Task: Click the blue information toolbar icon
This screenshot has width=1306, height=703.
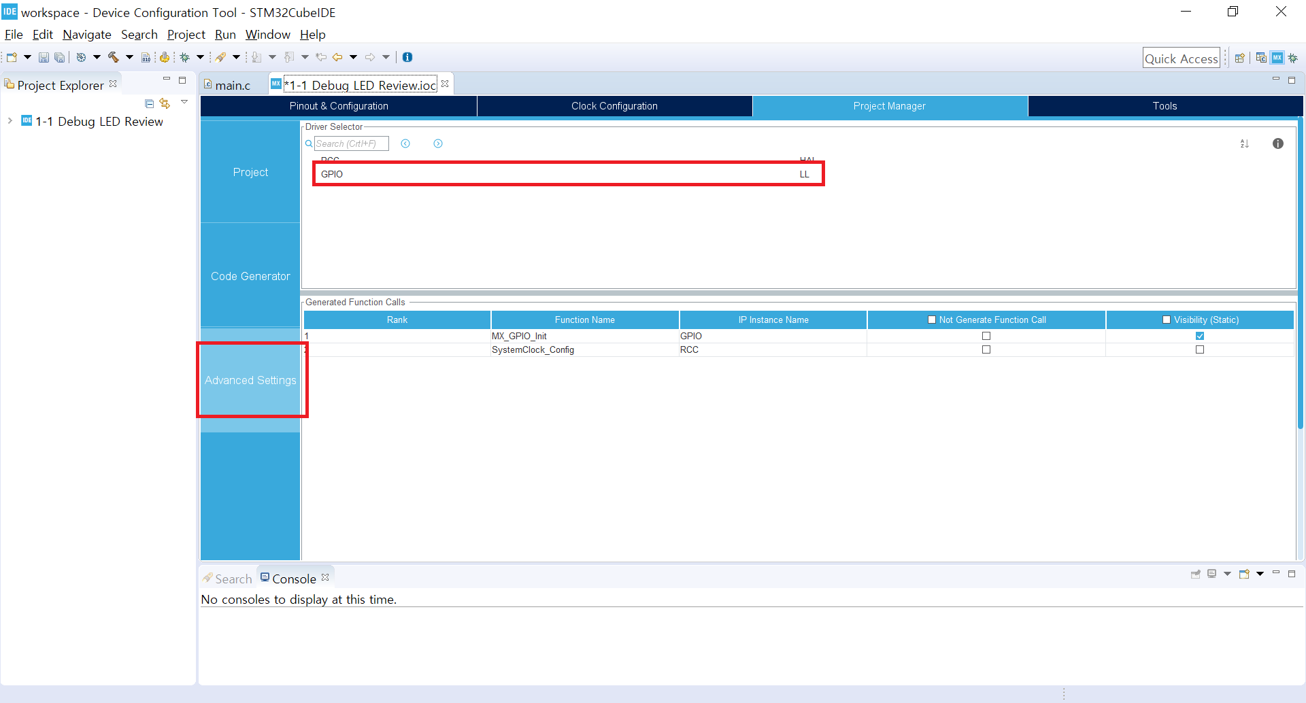Action: pos(407,58)
